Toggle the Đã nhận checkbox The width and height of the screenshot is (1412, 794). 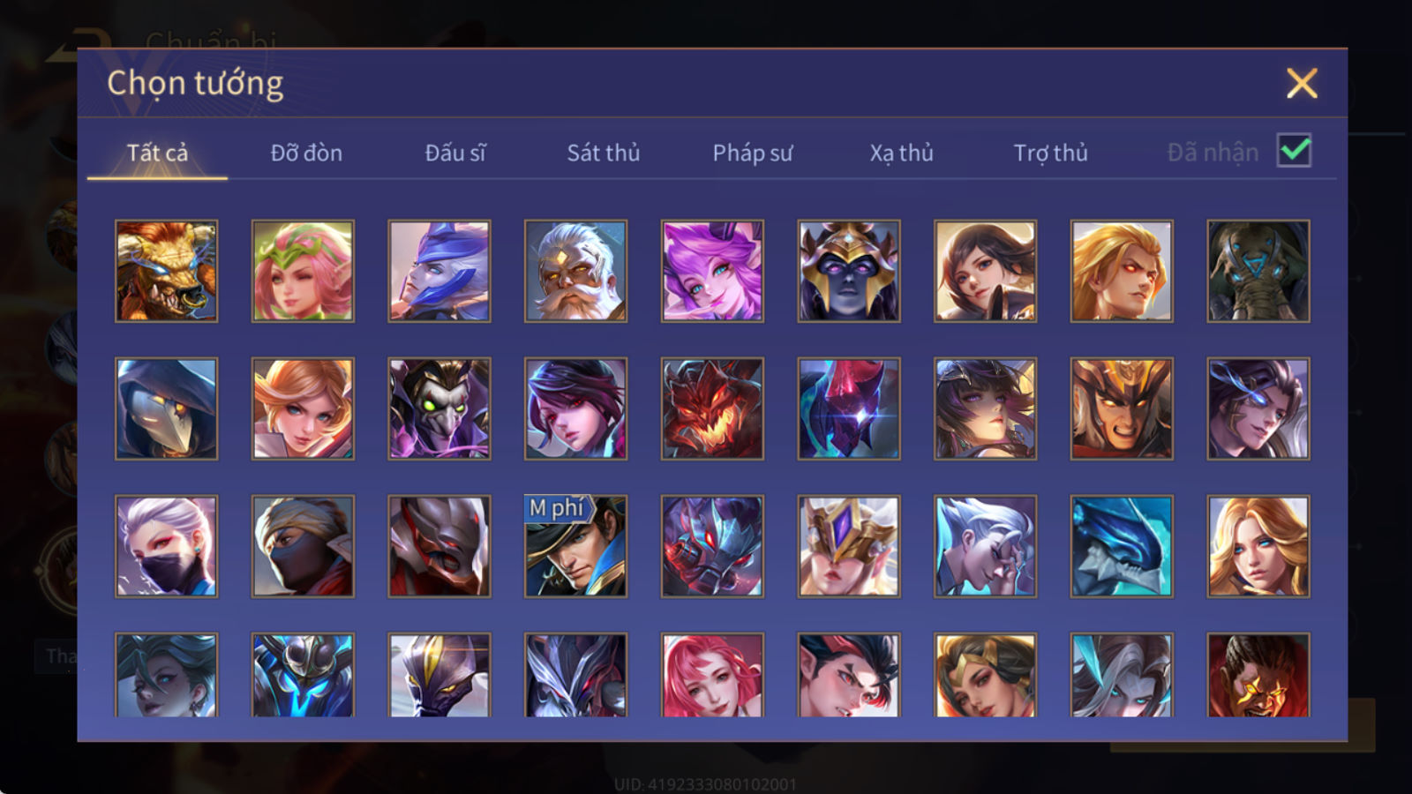[x=1295, y=151]
